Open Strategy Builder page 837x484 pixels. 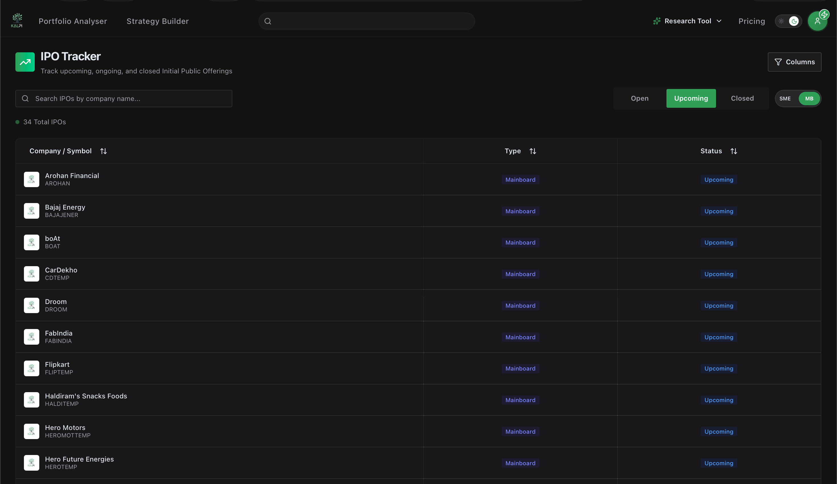click(x=157, y=21)
